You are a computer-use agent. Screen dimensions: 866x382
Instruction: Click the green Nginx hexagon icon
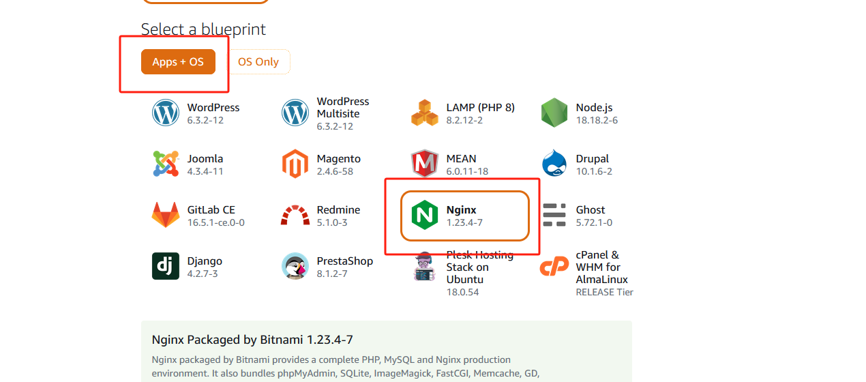(x=425, y=216)
